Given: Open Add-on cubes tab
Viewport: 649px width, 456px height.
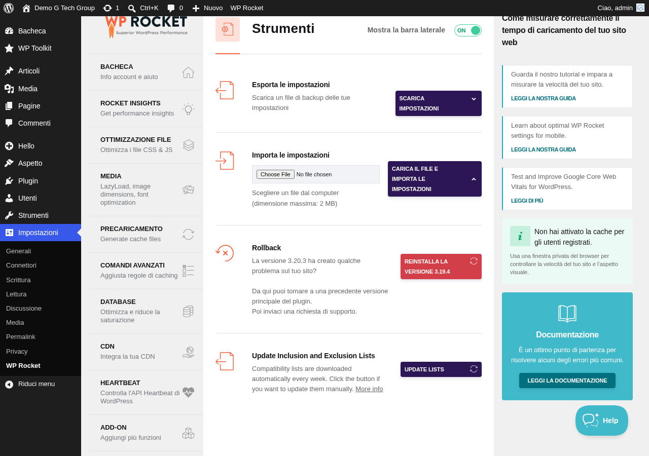Looking at the screenshot, I should coord(147,433).
